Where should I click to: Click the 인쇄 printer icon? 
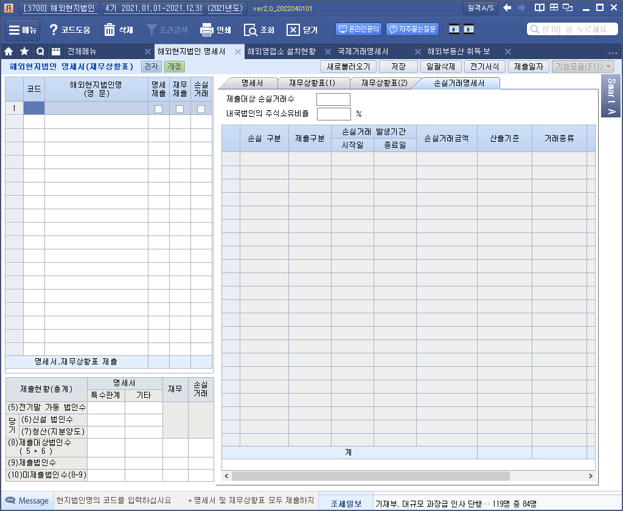point(207,30)
